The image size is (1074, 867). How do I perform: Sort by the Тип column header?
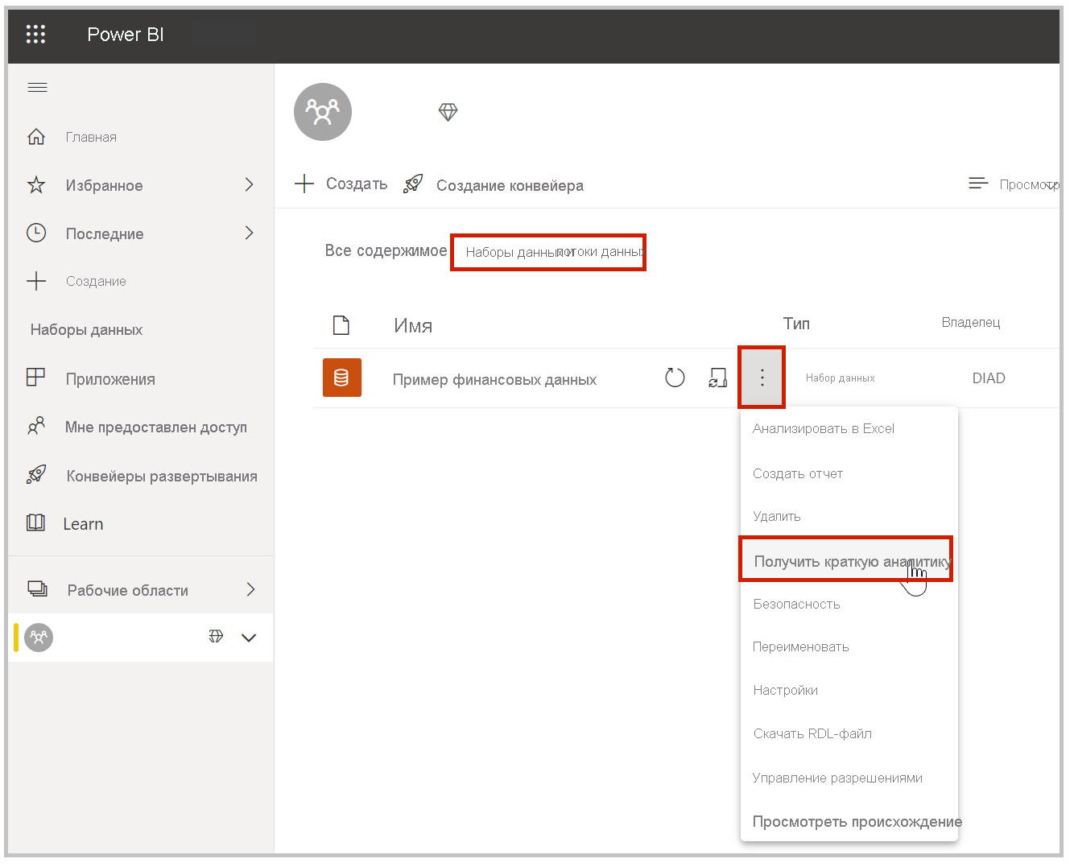pyautogui.click(x=796, y=323)
